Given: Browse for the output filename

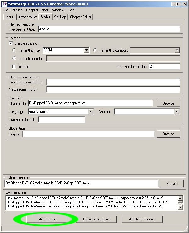Looking at the screenshot, I should click(172, 184).
